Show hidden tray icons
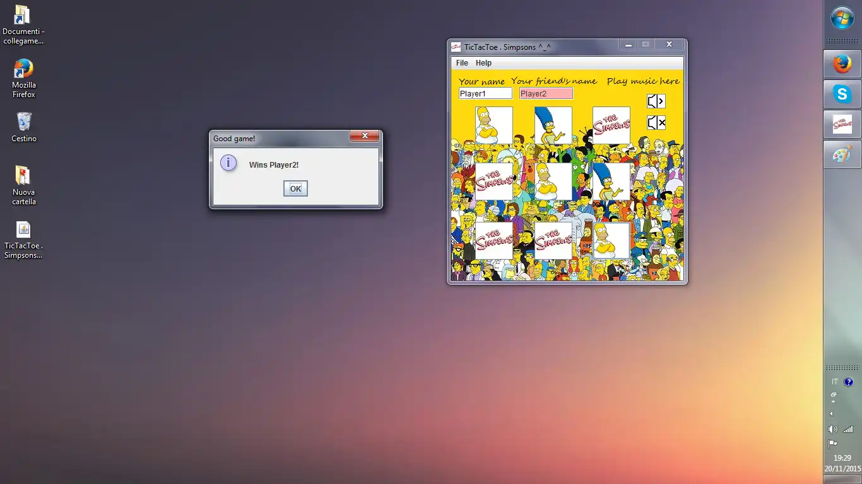 pos(831,414)
